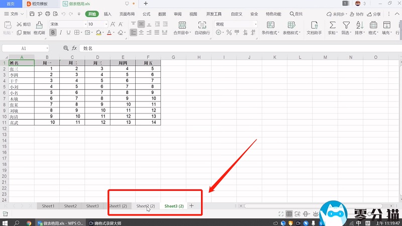Expand the font size dropdown

[106, 24]
